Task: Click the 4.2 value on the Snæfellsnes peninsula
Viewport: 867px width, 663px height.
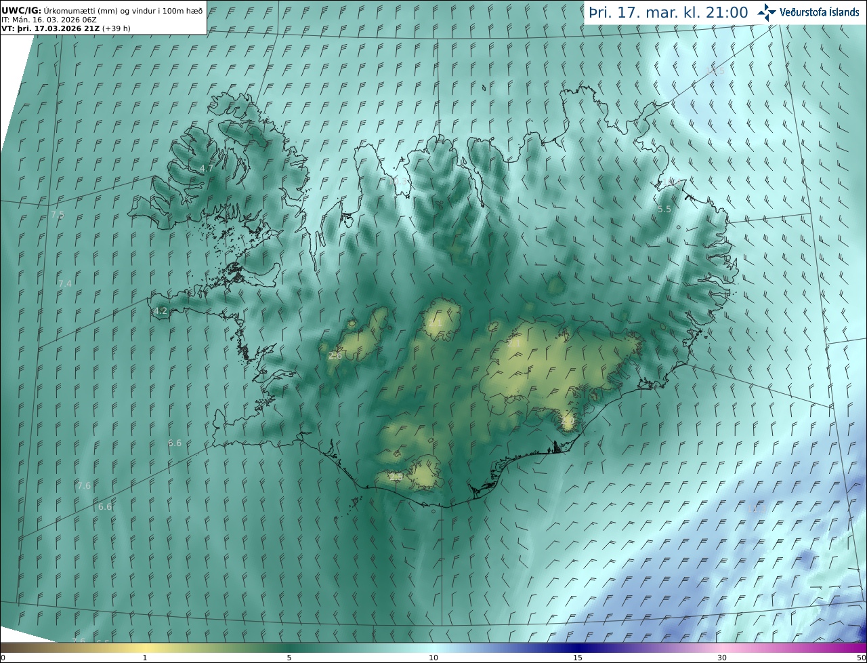Action: (x=161, y=311)
